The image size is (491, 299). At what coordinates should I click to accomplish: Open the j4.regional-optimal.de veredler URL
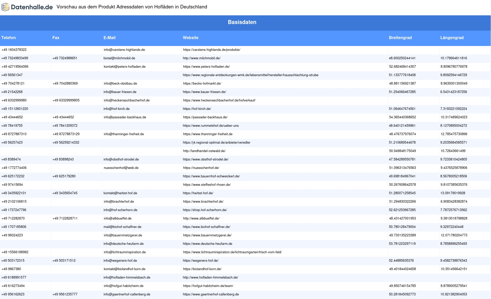coord(217,143)
